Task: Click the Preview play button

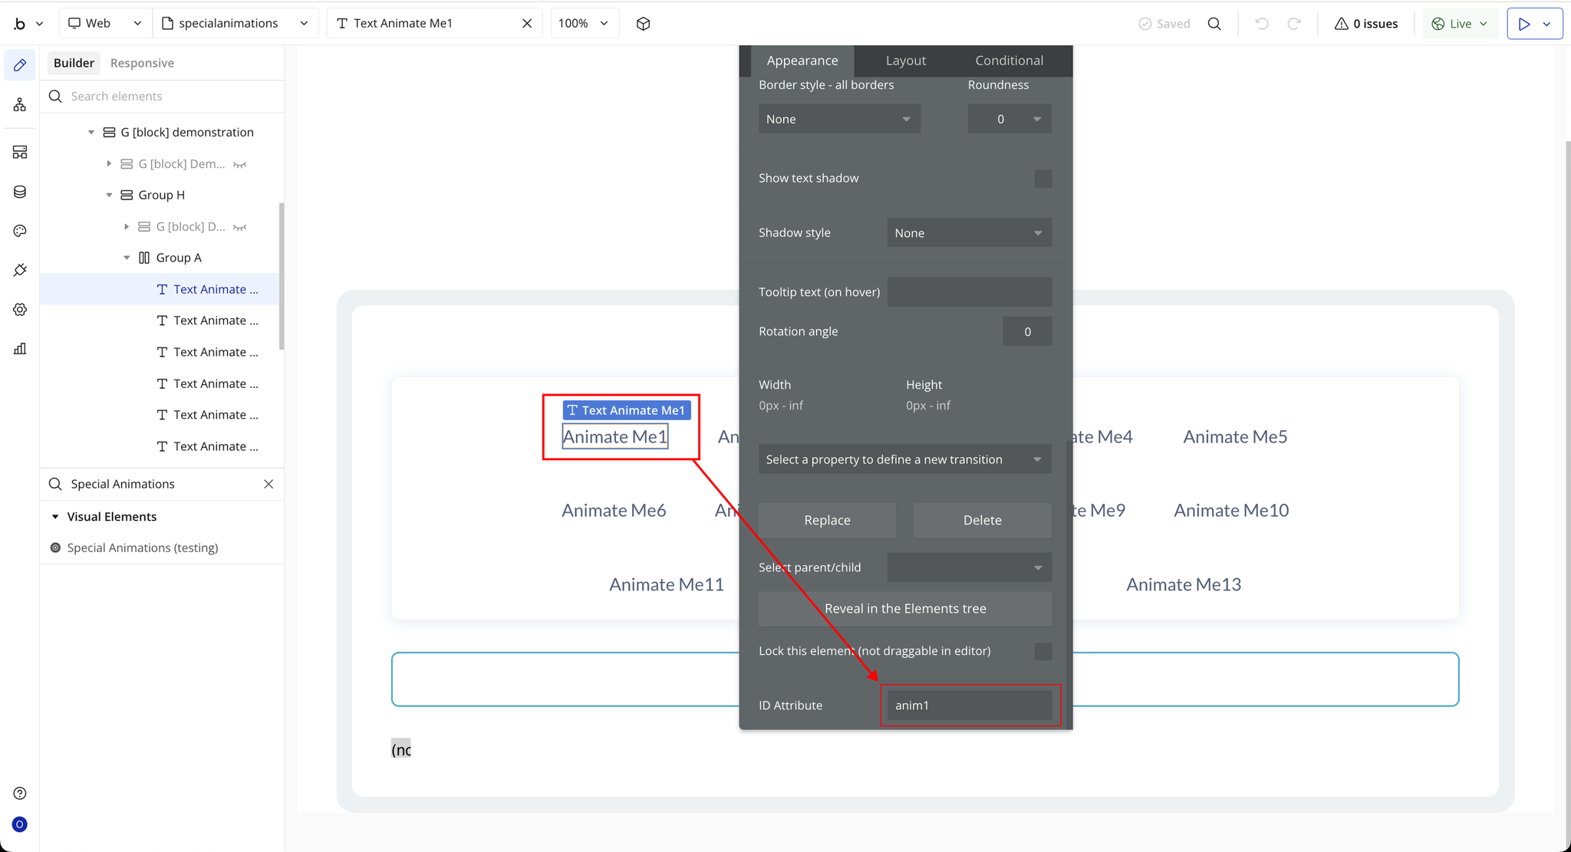Action: tap(1524, 24)
